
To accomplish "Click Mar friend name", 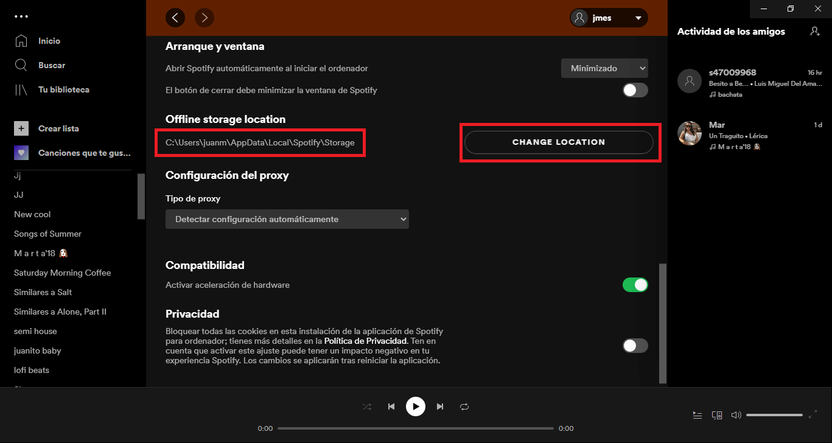I will tap(717, 125).
